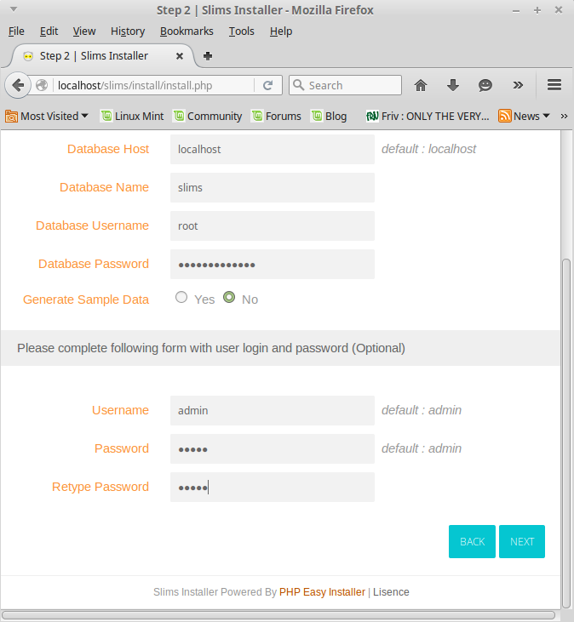574x622 pixels.
Task: Open the Tools menu
Action: click(x=241, y=31)
